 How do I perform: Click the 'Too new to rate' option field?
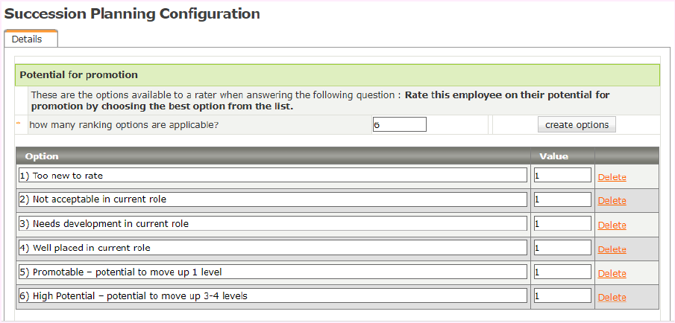tap(272, 176)
